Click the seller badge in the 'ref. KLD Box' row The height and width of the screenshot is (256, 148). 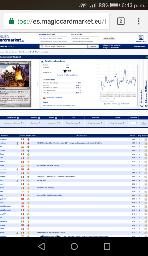[x=17, y=180]
